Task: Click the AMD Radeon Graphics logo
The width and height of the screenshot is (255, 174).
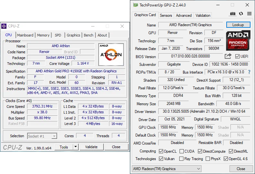Action: click(x=238, y=40)
